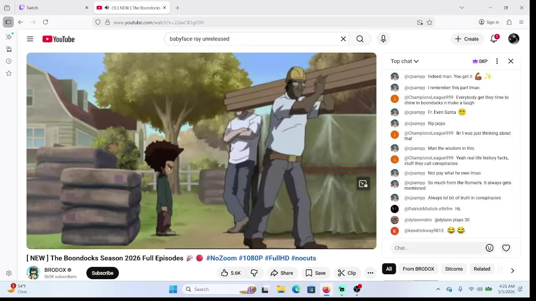Bookmark this page with the star icon
Screen dimensions: 536x301
pos(429,22)
